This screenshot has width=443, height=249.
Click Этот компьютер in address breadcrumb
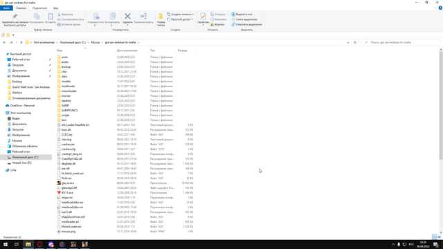(44, 42)
